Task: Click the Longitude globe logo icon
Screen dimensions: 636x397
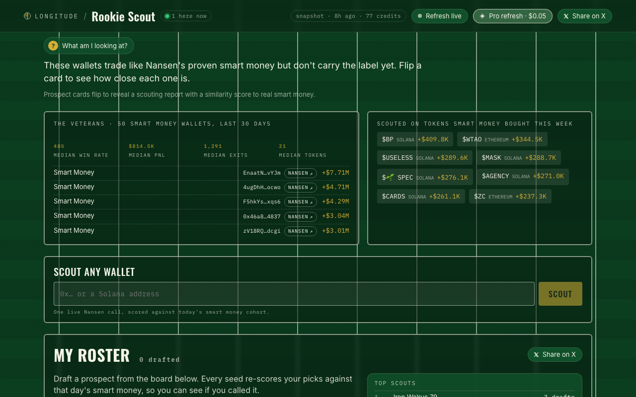Action: click(x=27, y=16)
